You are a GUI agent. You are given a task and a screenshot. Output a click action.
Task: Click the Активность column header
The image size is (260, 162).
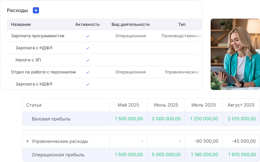coord(87,24)
